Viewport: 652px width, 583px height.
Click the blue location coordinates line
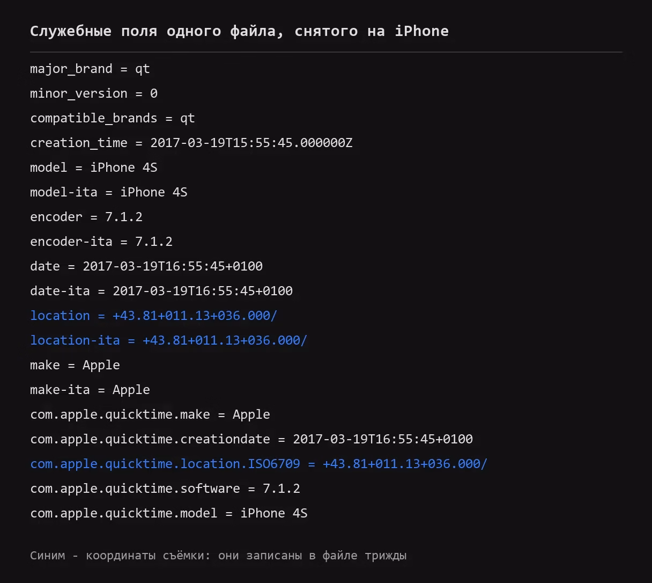pos(154,316)
